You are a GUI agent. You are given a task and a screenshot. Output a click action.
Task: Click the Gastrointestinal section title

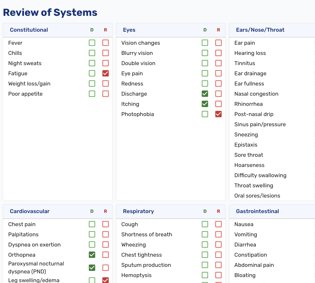click(x=257, y=211)
